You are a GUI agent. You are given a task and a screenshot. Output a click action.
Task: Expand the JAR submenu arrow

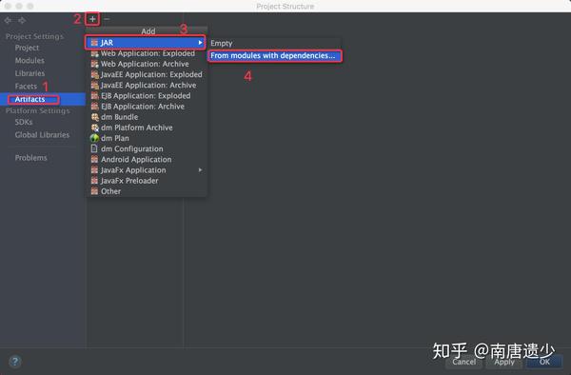(200, 43)
